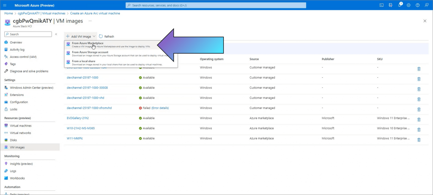This screenshot has width=433, height=195.
Task: Collapse the sidebar with the double chevron
Action: [56, 34]
